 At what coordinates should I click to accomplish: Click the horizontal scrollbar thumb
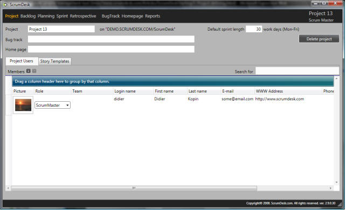point(134,188)
